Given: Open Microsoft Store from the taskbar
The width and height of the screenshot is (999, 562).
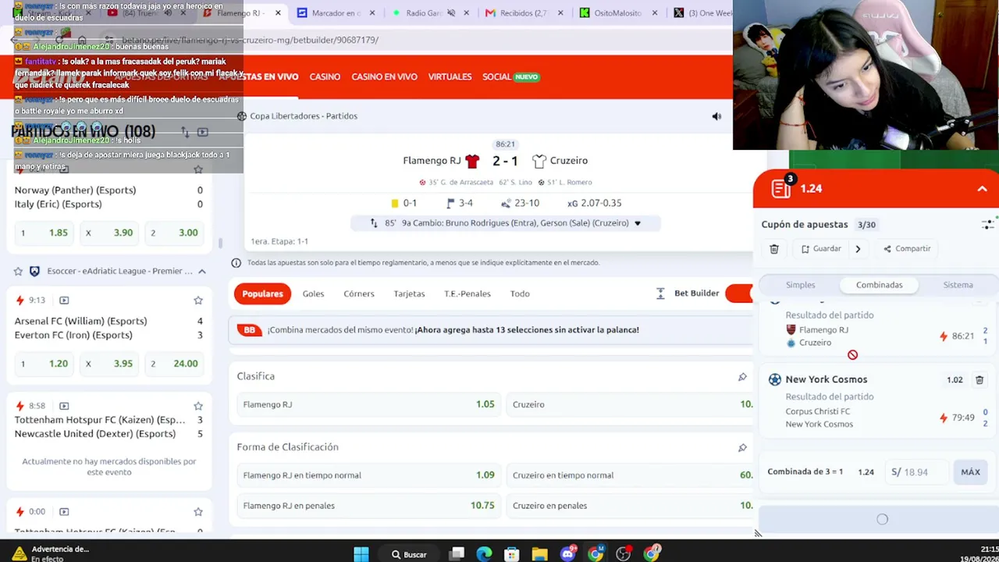Looking at the screenshot, I should pyautogui.click(x=512, y=554).
